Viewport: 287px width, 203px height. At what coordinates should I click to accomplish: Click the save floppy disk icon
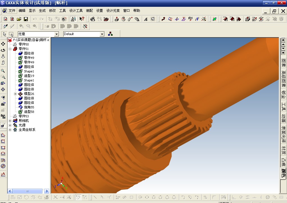coord(26,19)
